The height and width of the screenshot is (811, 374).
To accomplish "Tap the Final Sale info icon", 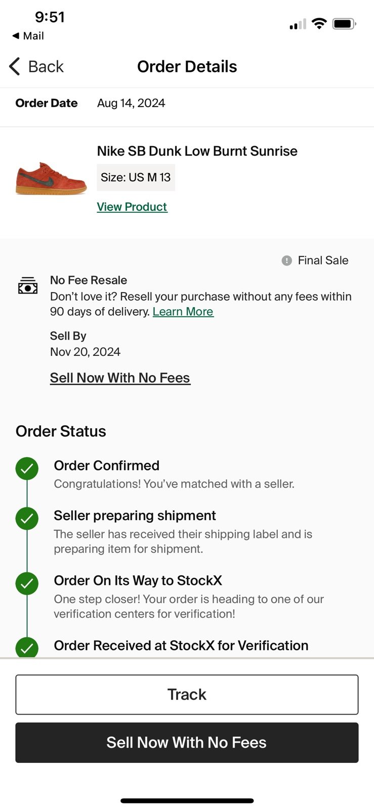I will coord(286,261).
